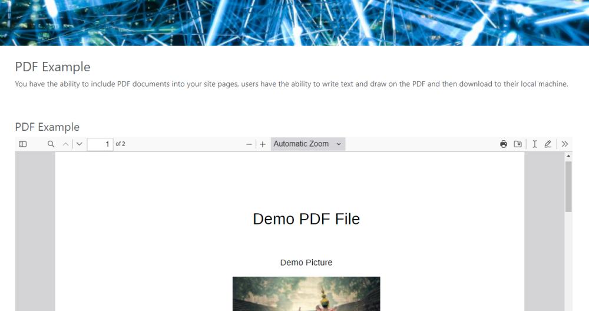Zoom in with the plus button
Image resolution: width=589 pixels, height=311 pixels.
click(263, 144)
